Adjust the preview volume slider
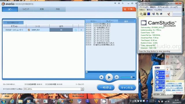Image resolution: width=185 pixels, height=104 pixels. [128, 77]
